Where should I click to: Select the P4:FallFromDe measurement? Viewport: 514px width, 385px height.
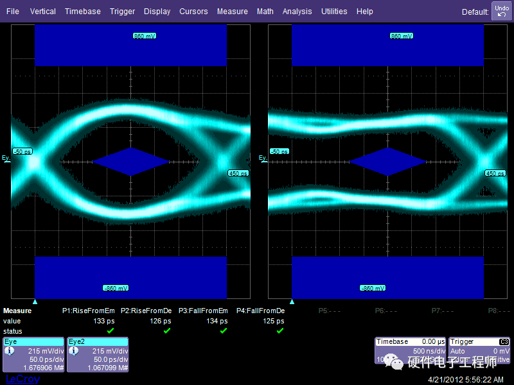(260, 311)
